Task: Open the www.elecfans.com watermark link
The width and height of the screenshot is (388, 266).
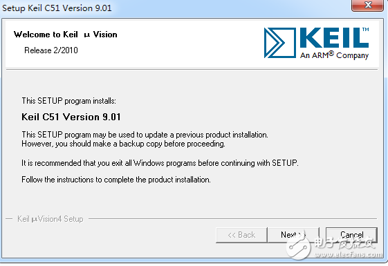Action: (x=349, y=254)
